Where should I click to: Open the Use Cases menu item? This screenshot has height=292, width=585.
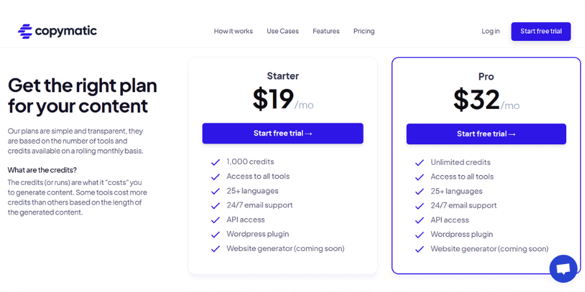pyautogui.click(x=283, y=31)
